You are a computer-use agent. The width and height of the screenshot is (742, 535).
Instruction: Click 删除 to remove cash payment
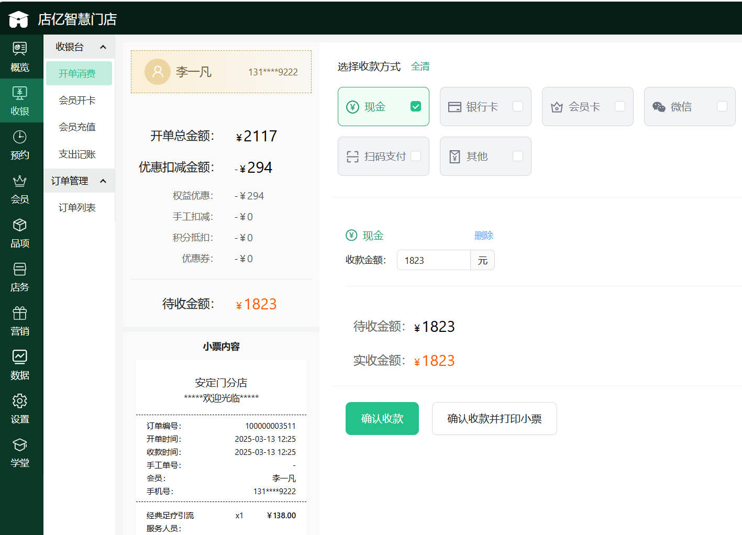[484, 236]
